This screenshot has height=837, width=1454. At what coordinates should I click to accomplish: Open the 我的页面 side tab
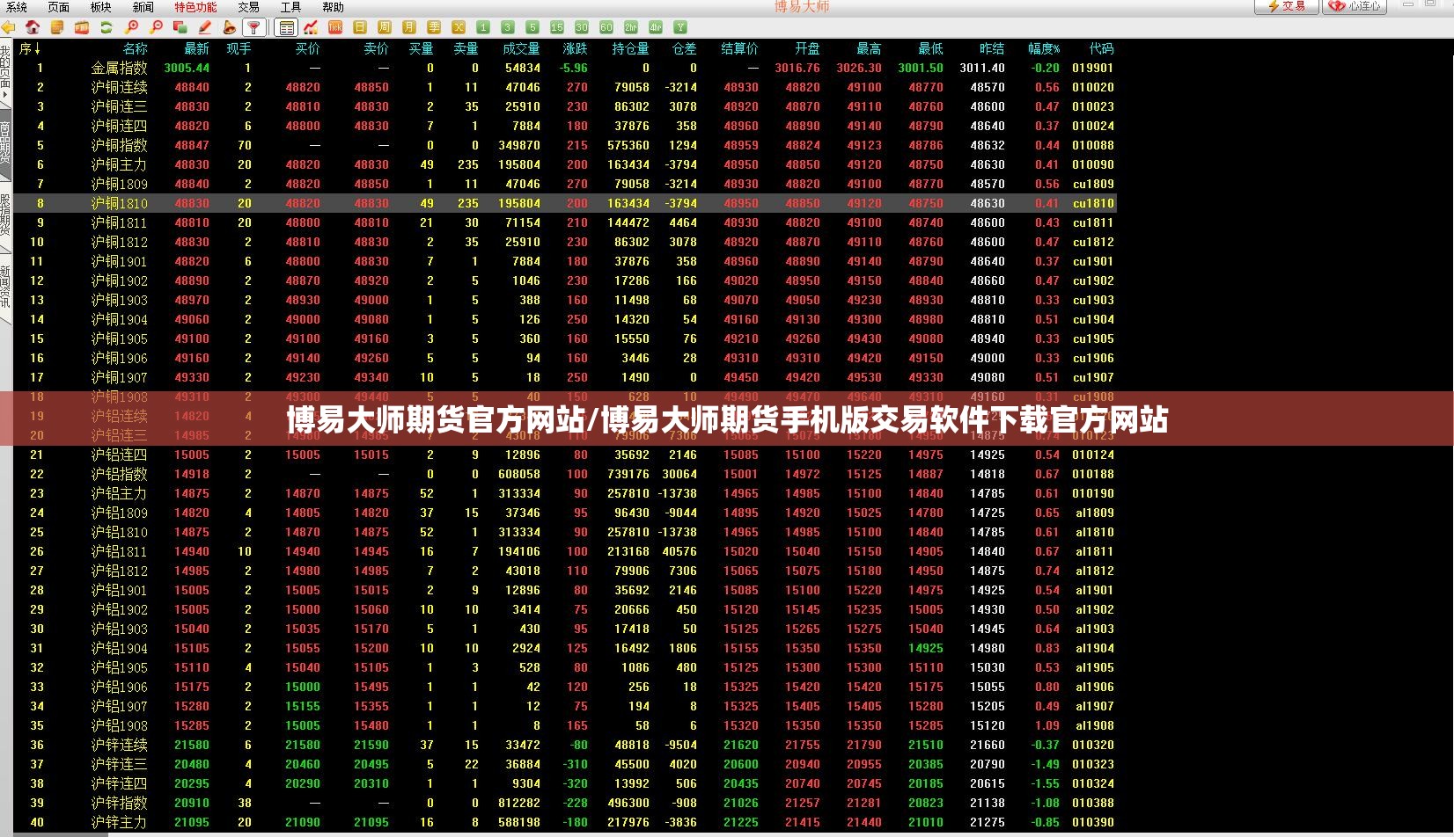[x=5, y=70]
